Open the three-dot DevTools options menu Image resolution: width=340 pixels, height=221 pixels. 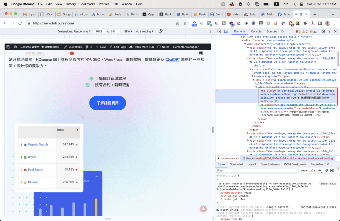click(330, 31)
